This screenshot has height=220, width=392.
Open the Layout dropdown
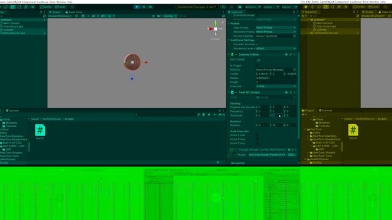289,7
